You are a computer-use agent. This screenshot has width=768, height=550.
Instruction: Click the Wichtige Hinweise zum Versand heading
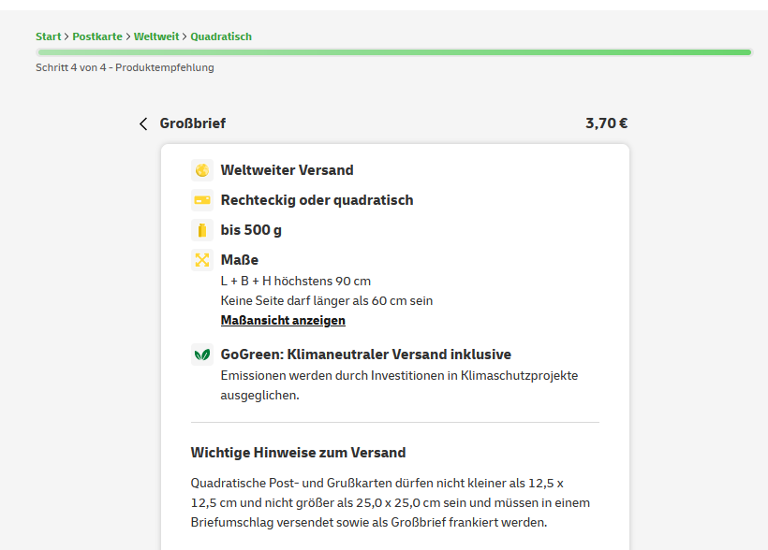coord(298,453)
